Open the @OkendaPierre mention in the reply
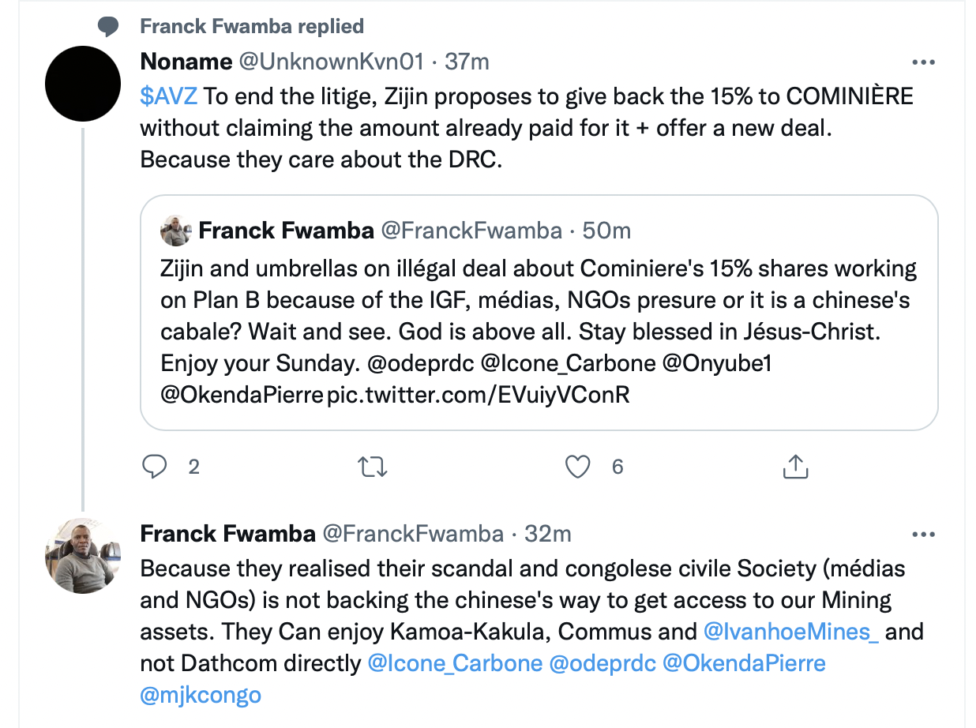This screenshot has width=976, height=728. coord(744,663)
